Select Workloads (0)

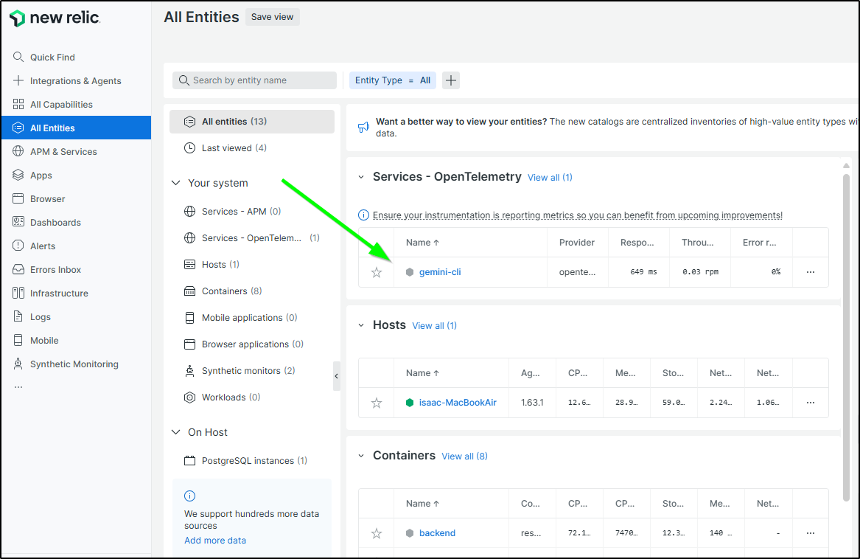[231, 397]
